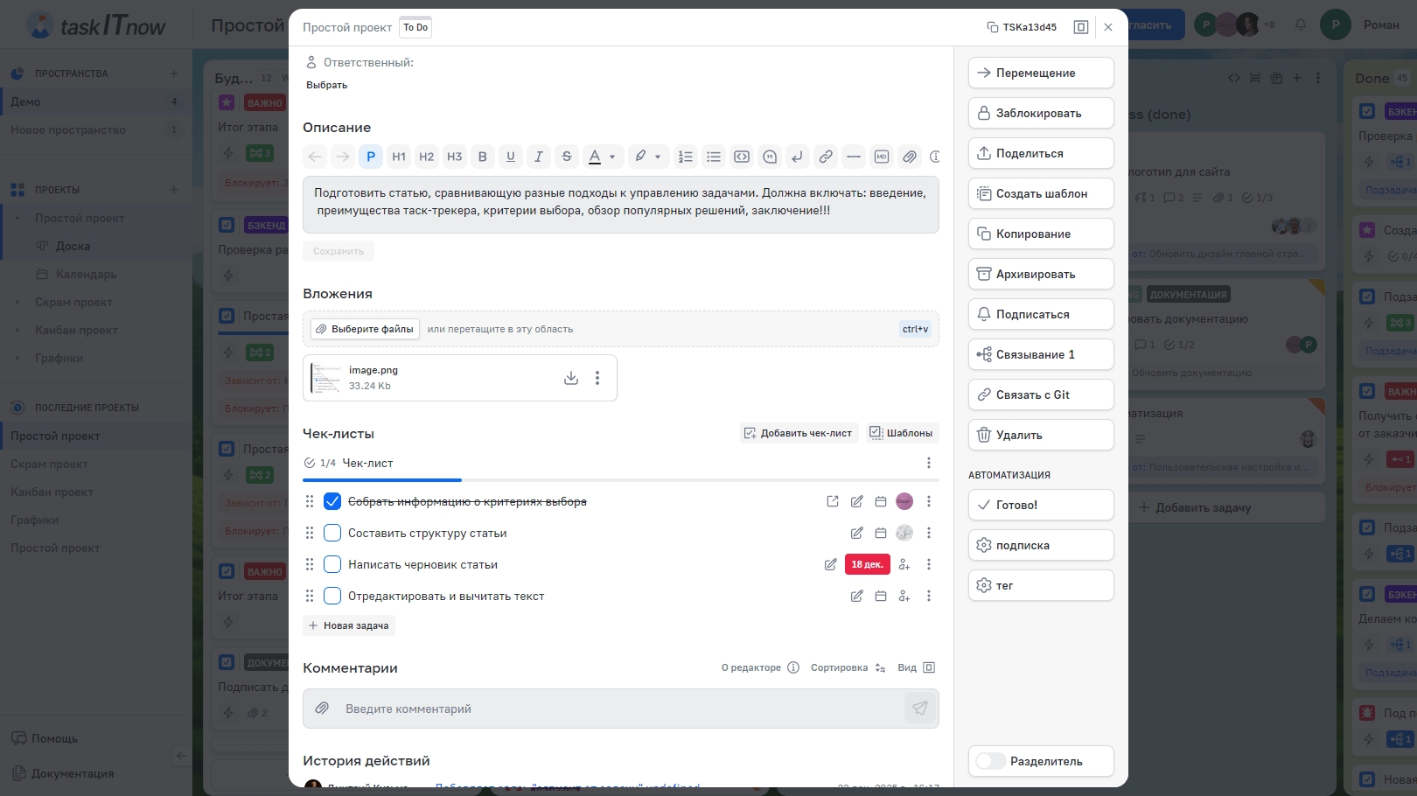
Task: Toggle bold formatting in description toolbar
Action: point(482,157)
